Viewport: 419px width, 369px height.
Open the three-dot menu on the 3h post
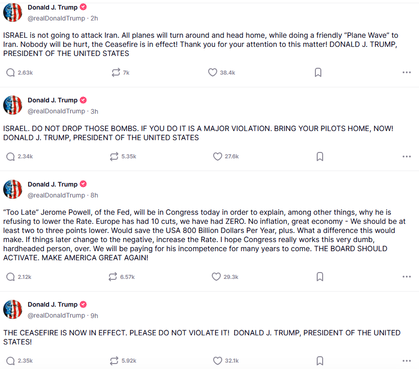tap(406, 157)
